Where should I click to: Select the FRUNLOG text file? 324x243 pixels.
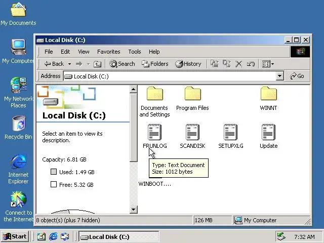tap(154, 136)
